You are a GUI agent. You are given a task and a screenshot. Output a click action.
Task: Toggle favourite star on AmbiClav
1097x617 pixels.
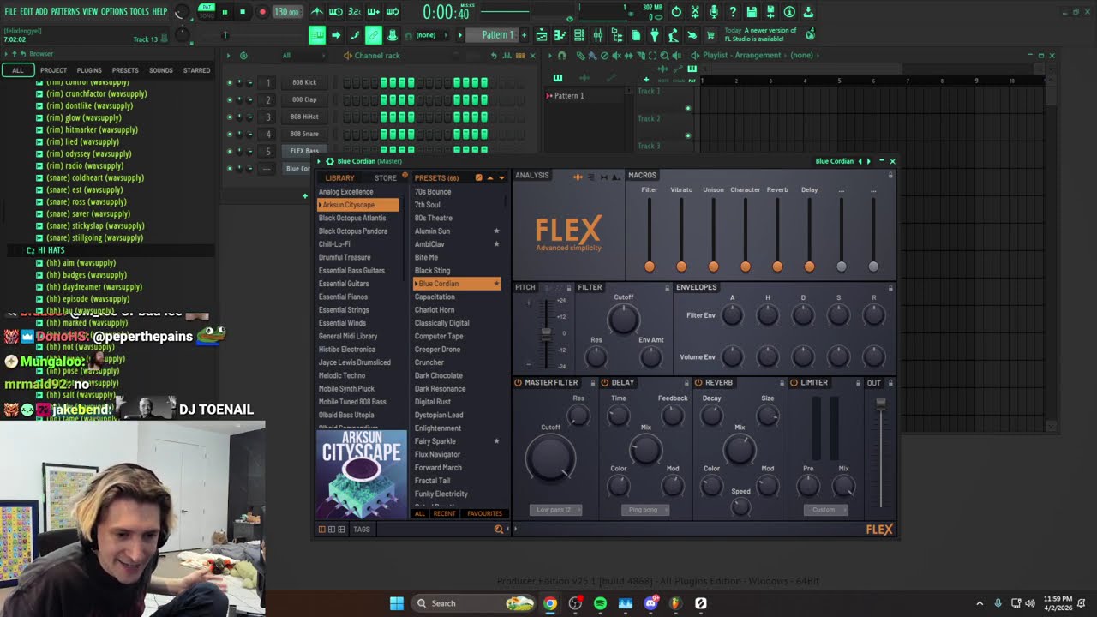tap(496, 244)
